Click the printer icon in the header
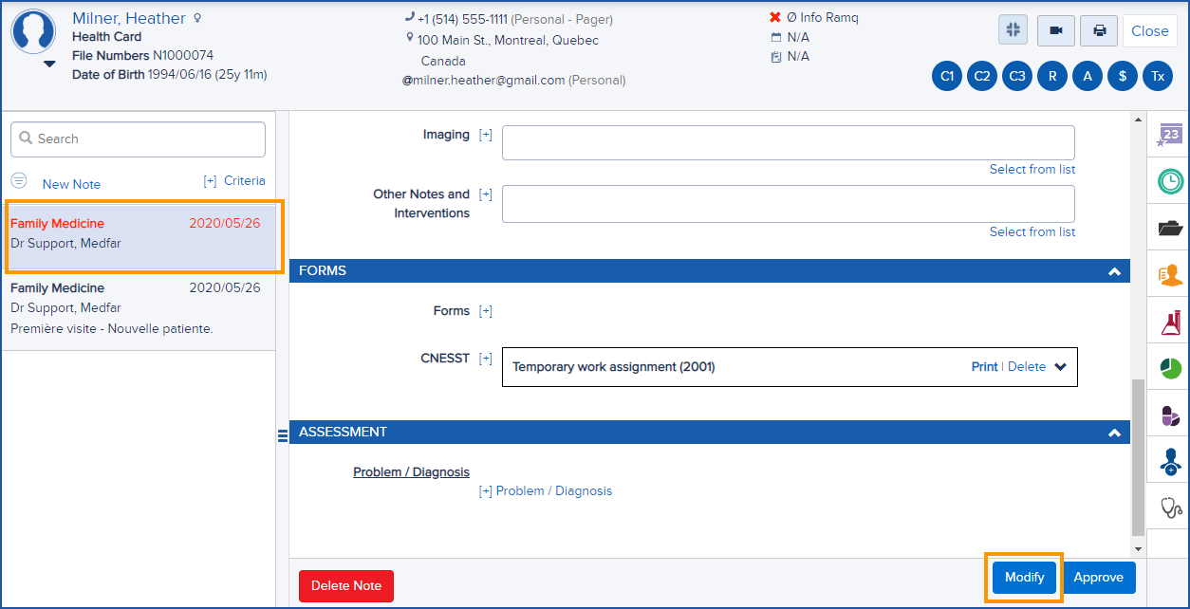The width and height of the screenshot is (1190, 609). [x=1098, y=29]
